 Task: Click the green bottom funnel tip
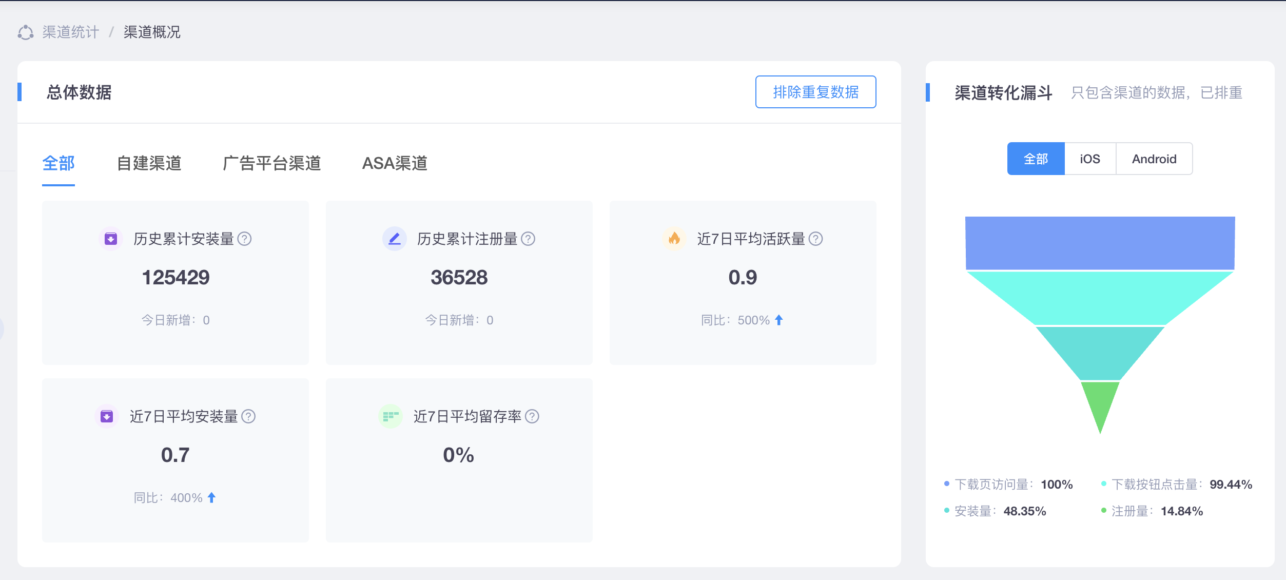pos(1100,403)
